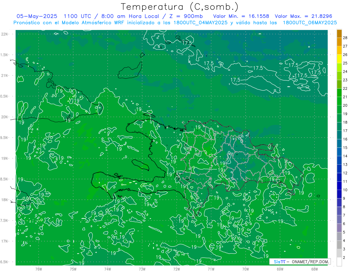
Task: Click the "ONAMET/REP.DOM." credit label
Action: tap(310, 262)
